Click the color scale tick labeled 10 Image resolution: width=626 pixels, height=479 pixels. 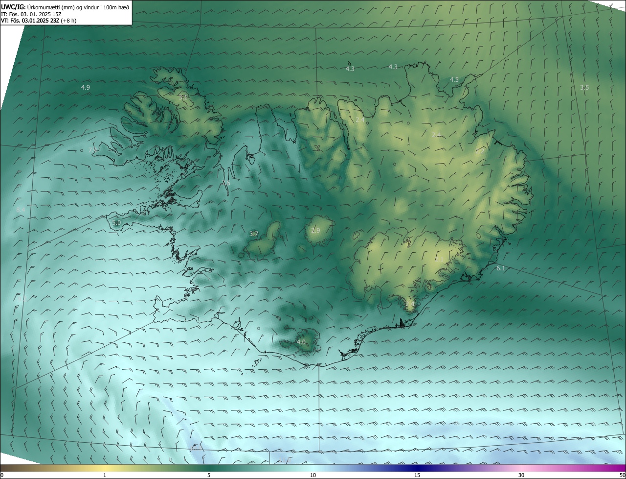point(313,475)
